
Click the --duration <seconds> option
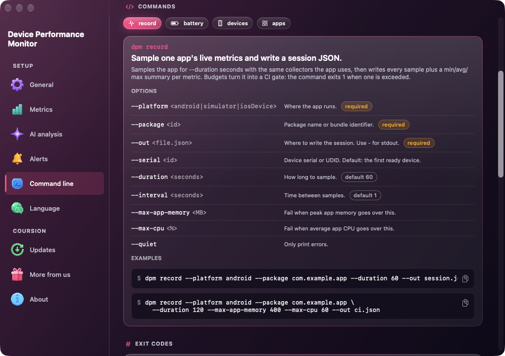(x=167, y=177)
